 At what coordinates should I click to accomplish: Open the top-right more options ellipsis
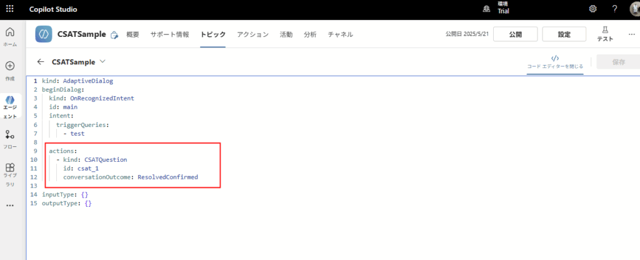click(x=632, y=34)
